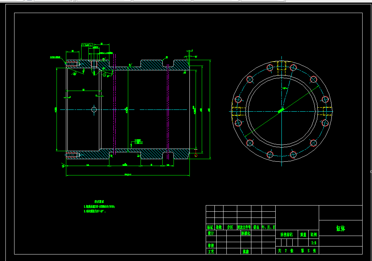
Task: Select the 比例 header cell
Action: point(313,235)
